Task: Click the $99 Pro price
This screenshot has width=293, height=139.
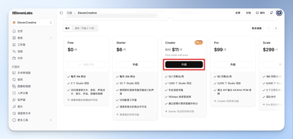Action: point(218,49)
